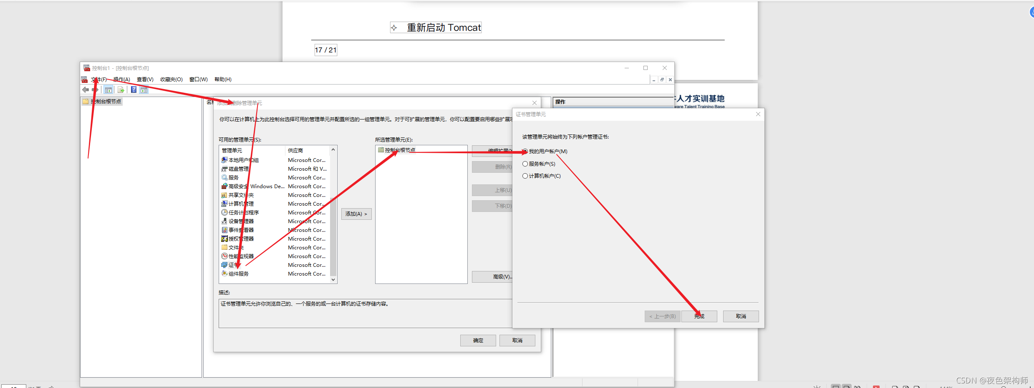1034x388 pixels.
Task: Click 完成 in the certificate snap-in dialog
Action: (x=699, y=316)
